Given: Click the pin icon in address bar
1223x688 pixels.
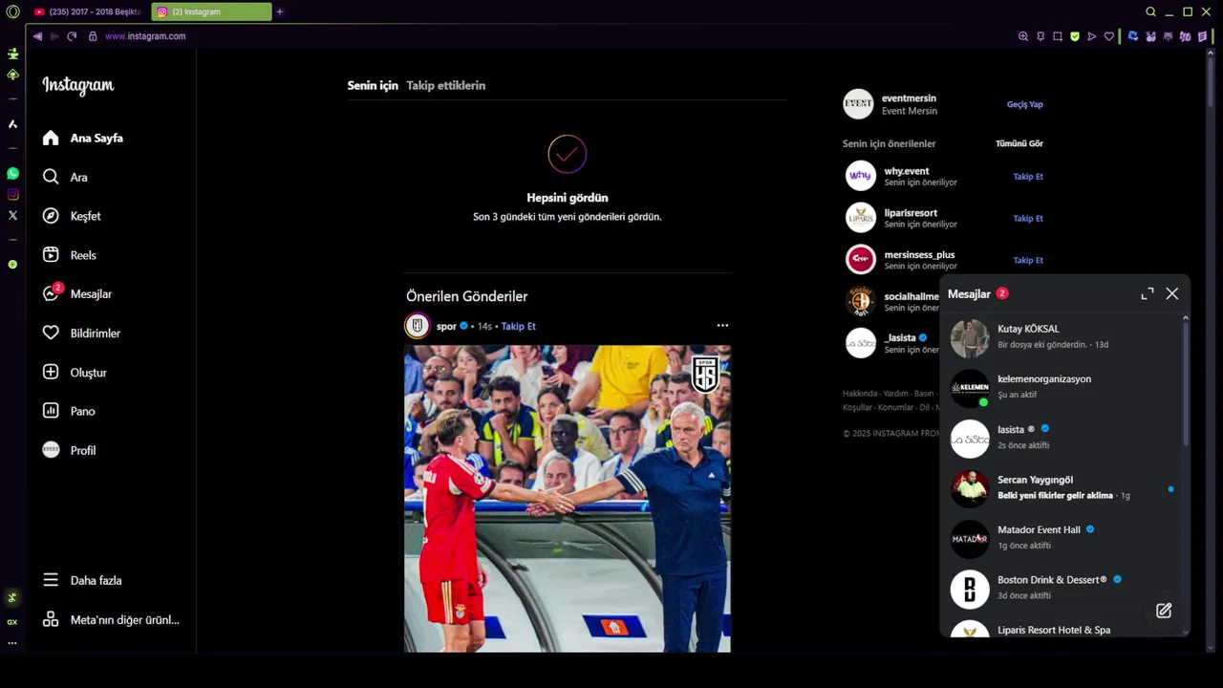Looking at the screenshot, I should pos(1041,36).
